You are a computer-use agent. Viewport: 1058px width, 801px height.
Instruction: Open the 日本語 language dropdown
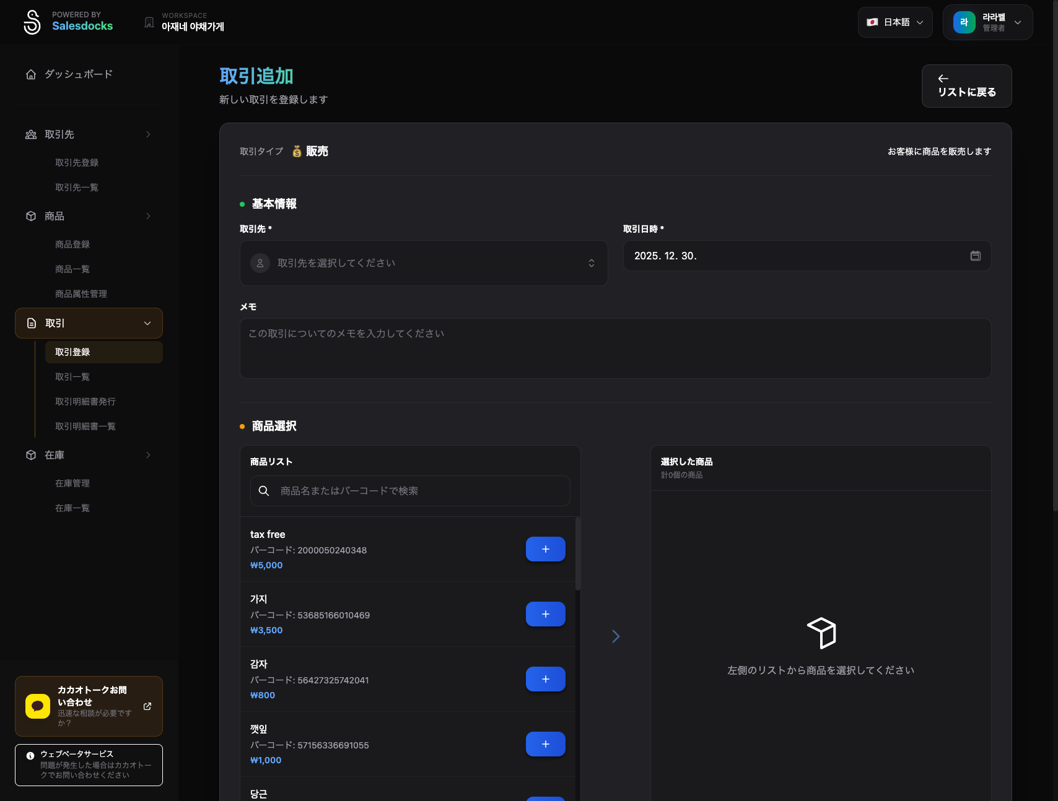coord(894,22)
